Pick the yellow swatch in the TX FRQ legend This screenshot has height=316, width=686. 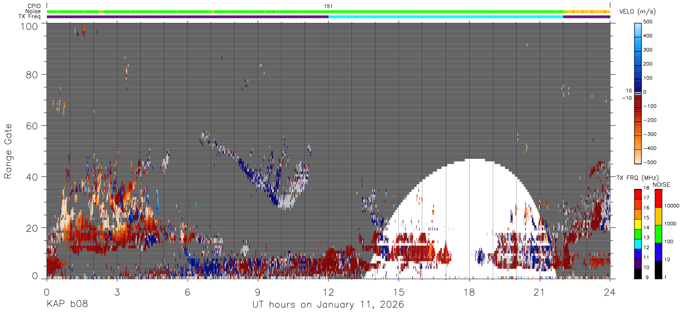pos(639,223)
